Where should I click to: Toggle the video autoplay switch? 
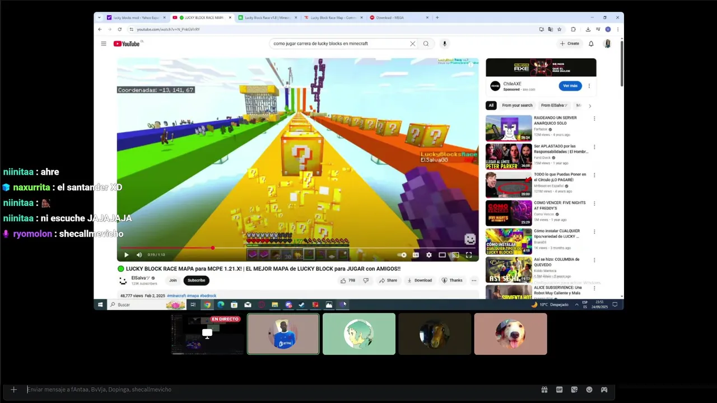402,255
